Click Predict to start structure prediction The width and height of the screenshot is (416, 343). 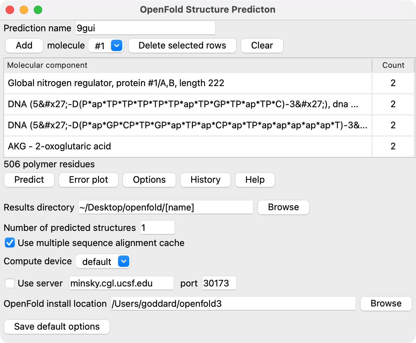[x=29, y=180]
